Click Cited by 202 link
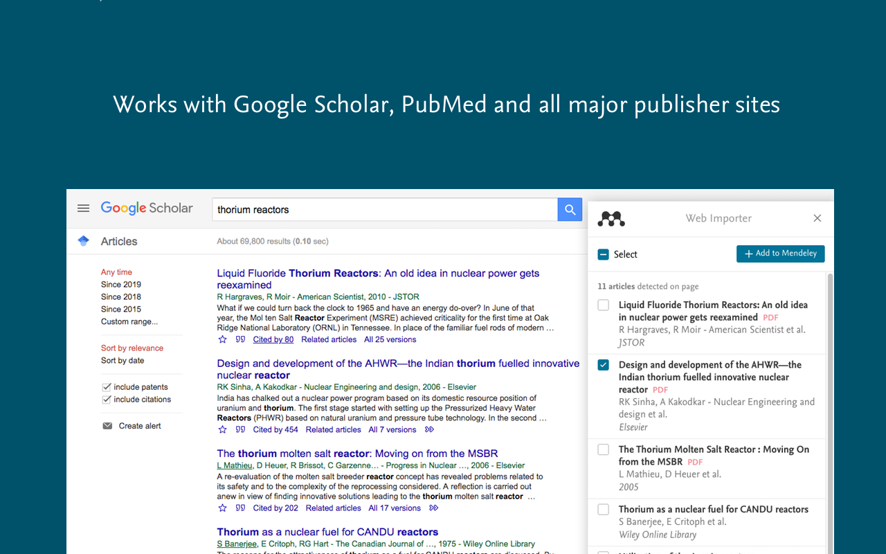Screen dimensions: 886x554 point(275,508)
